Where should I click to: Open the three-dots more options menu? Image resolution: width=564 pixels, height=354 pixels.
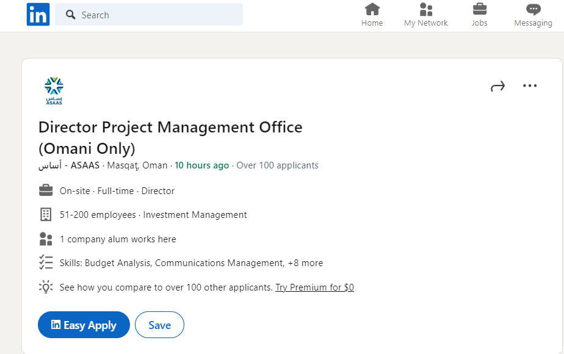530,85
